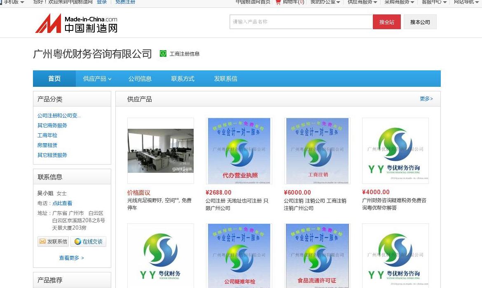Click the 更多> link in 供应产品
The height and width of the screenshot is (288, 482).
(x=426, y=99)
